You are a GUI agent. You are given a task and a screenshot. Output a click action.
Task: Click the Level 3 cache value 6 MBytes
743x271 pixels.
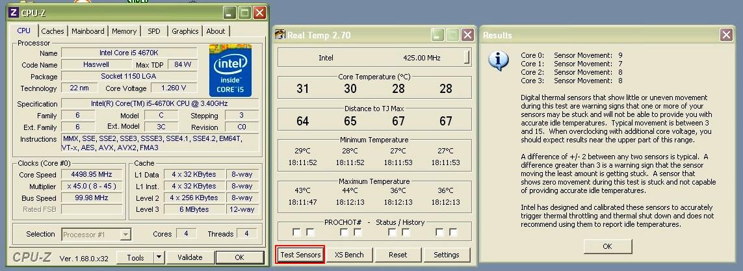coord(194,209)
